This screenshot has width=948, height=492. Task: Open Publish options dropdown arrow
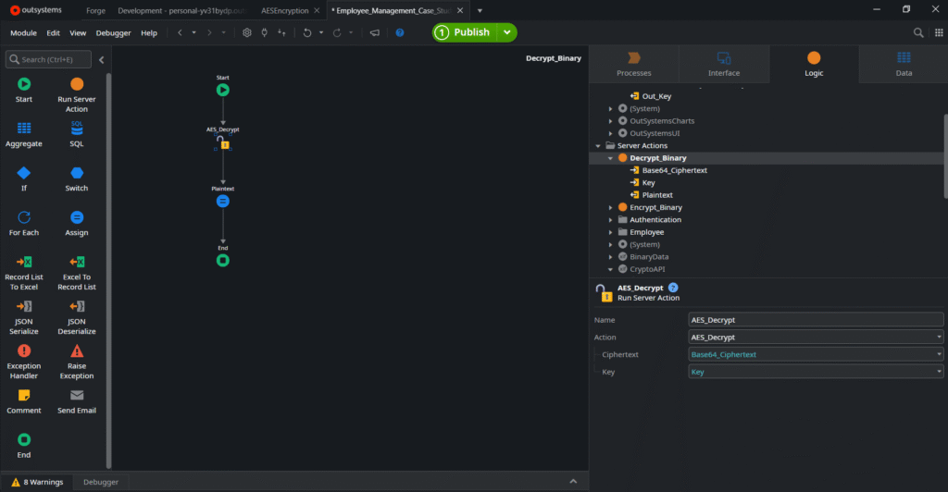(507, 32)
